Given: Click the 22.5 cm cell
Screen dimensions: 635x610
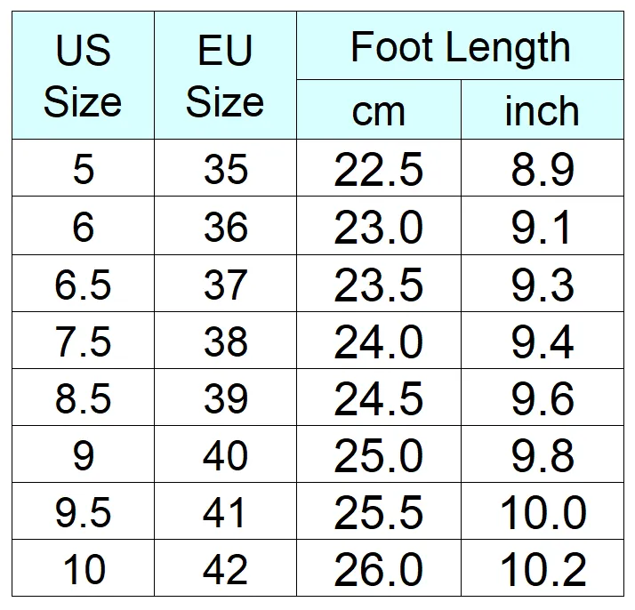Looking at the screenshot, I should point(379,168).
